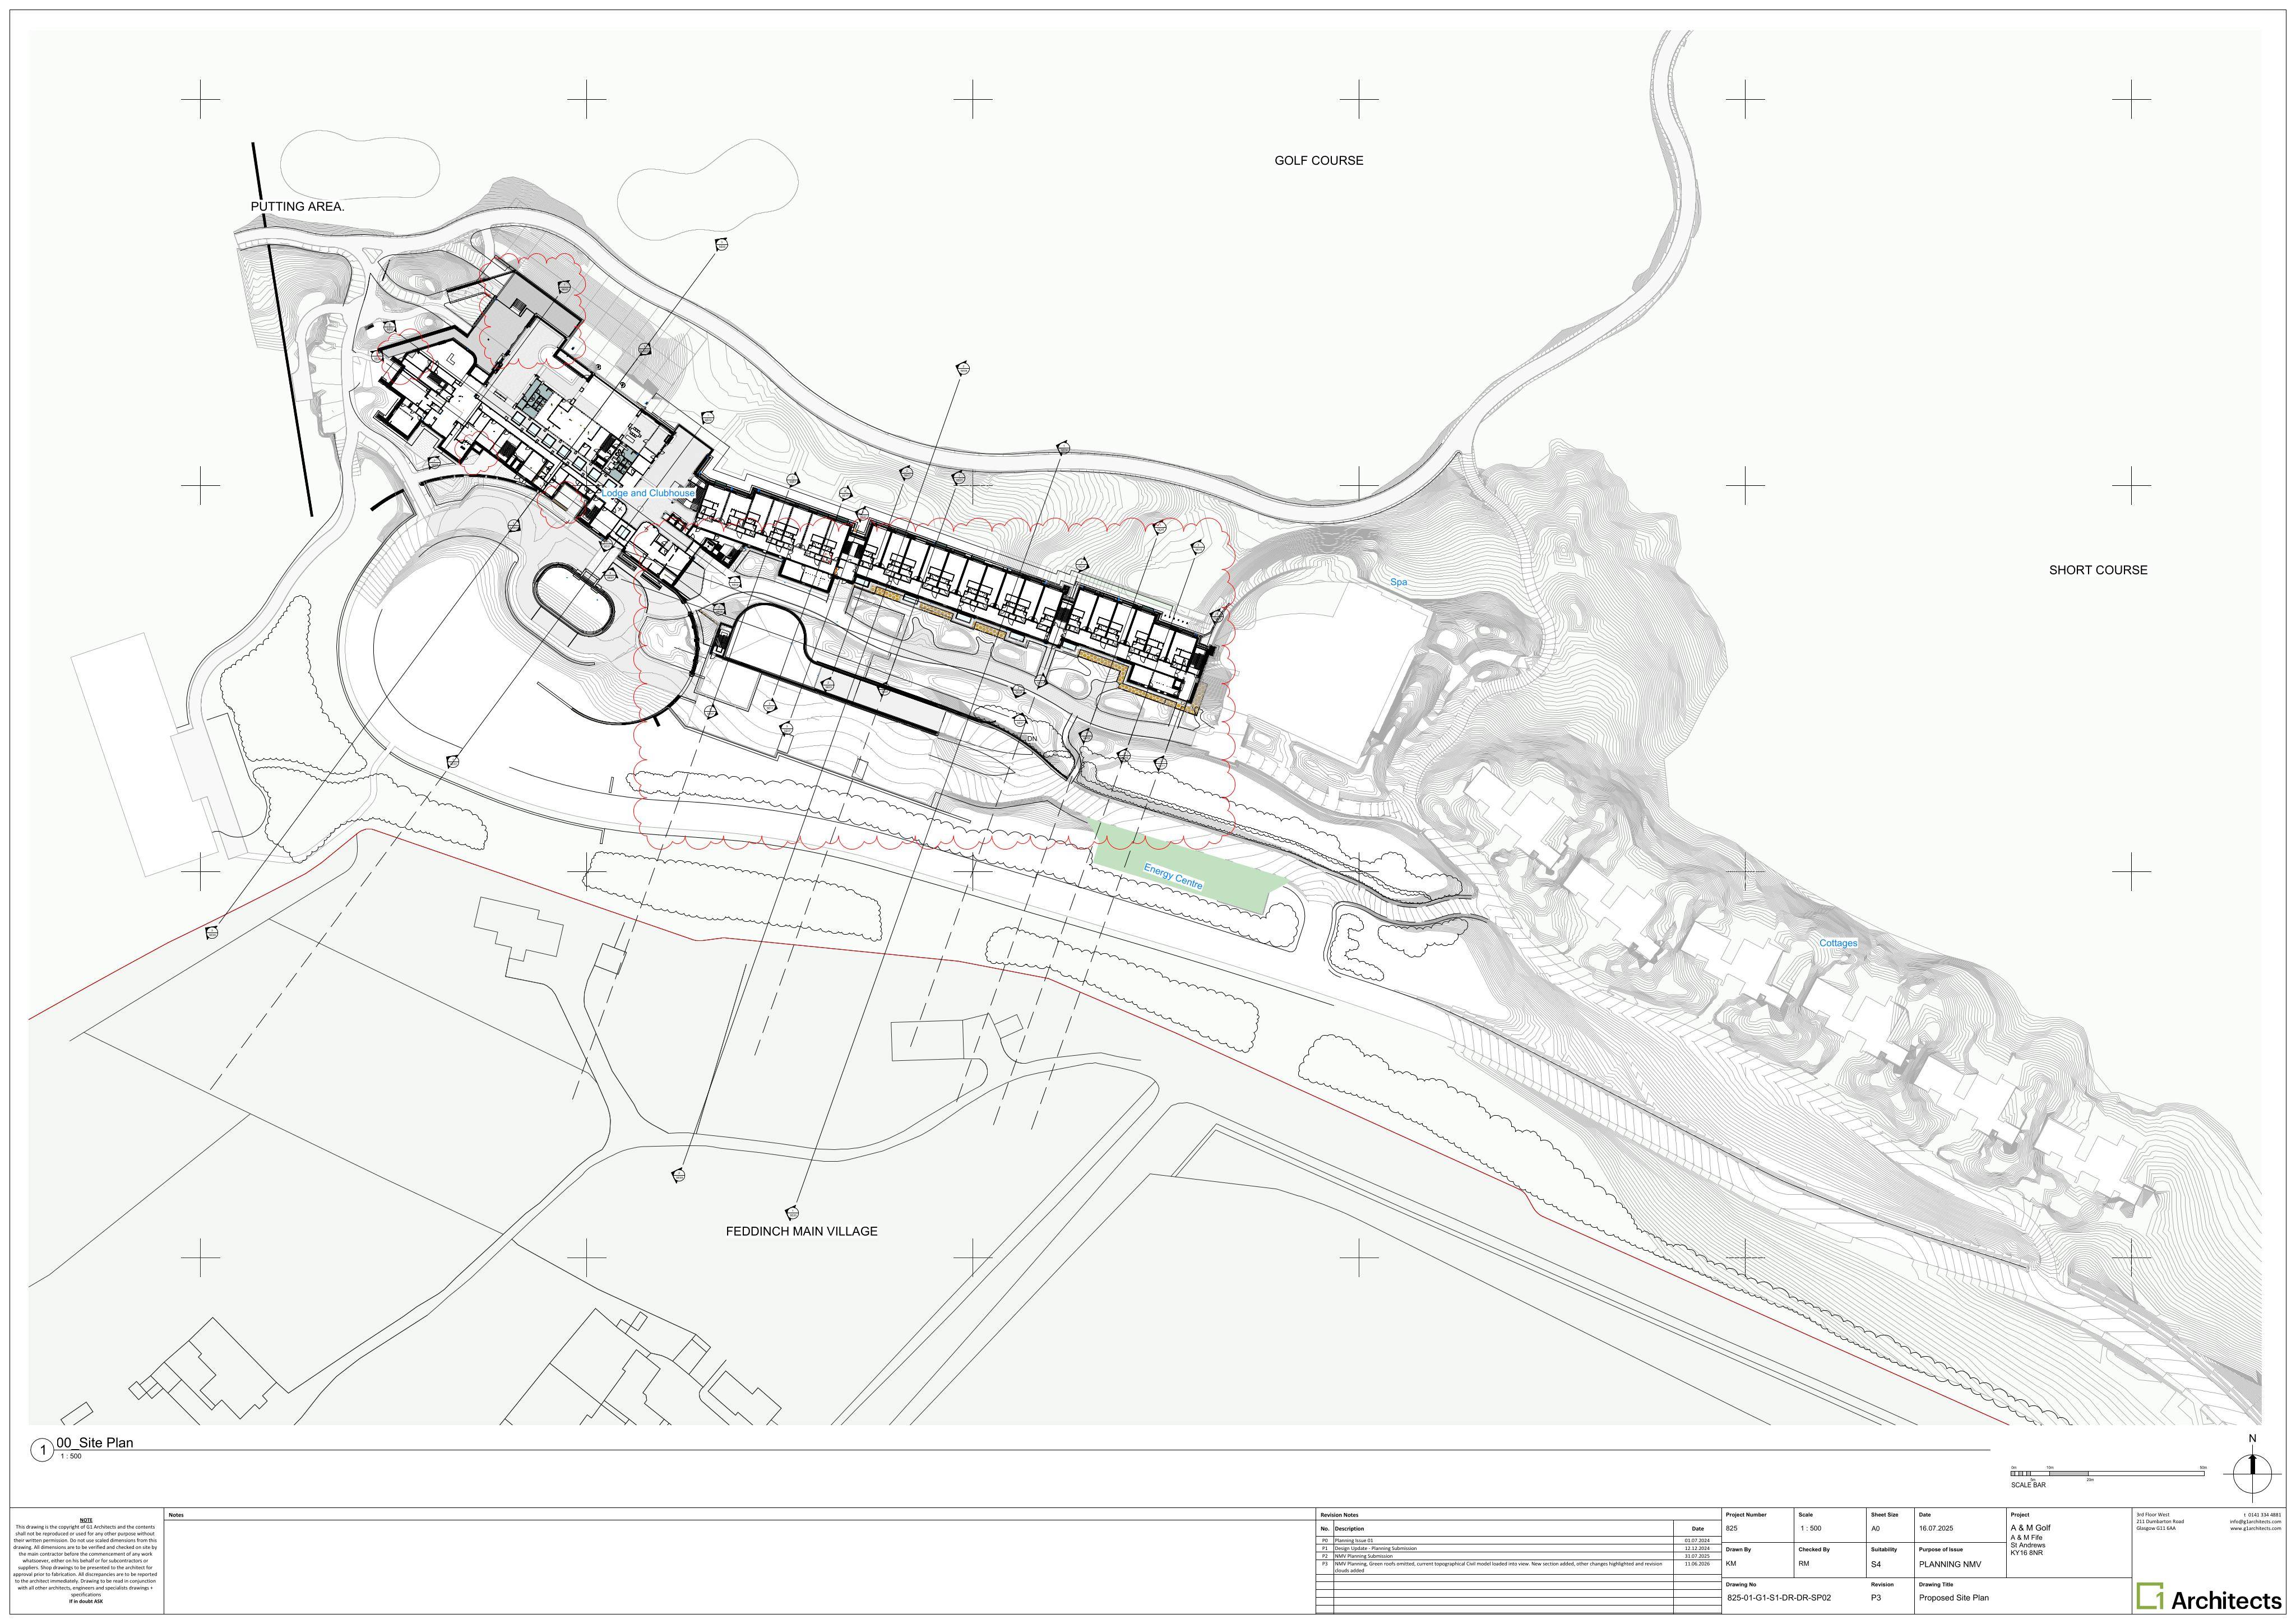Image resolution: width=2296 pixels, height=1624 pixels.
Task: Click the 'Cottages' label
Action: click(x=1838, y=943)
